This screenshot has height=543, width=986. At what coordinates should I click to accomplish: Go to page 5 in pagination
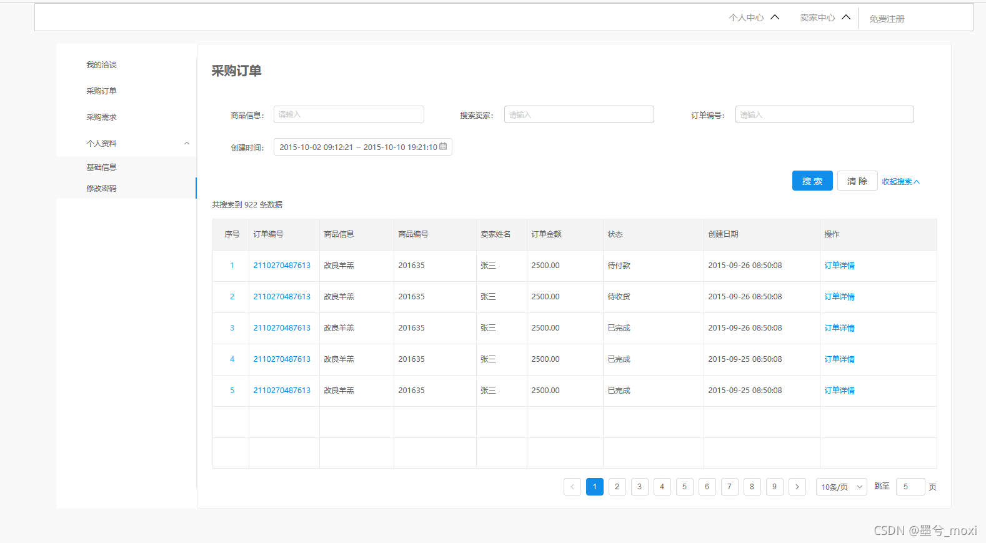pos(685,487)
